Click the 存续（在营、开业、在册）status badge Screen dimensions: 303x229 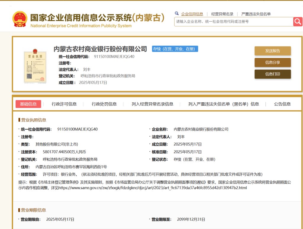coord(176,49)
